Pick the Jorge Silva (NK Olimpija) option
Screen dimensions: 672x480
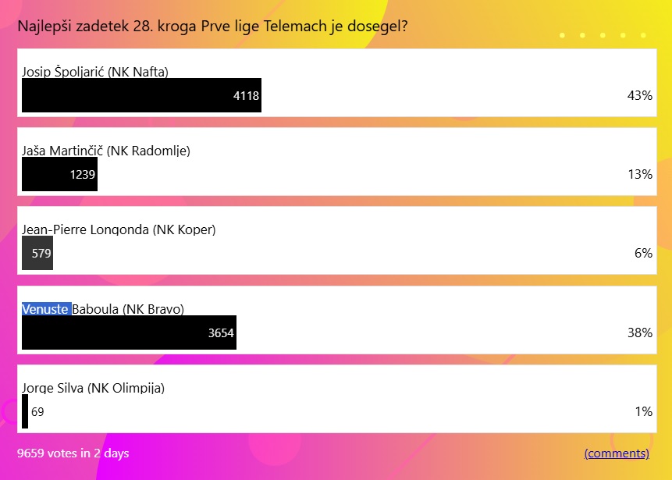click(93, 388)
